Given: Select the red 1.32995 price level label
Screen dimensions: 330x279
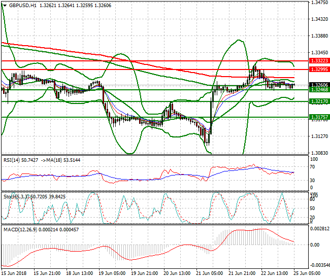Looking at the screenshot, I should pyautogui.click(x=319, y=69).
